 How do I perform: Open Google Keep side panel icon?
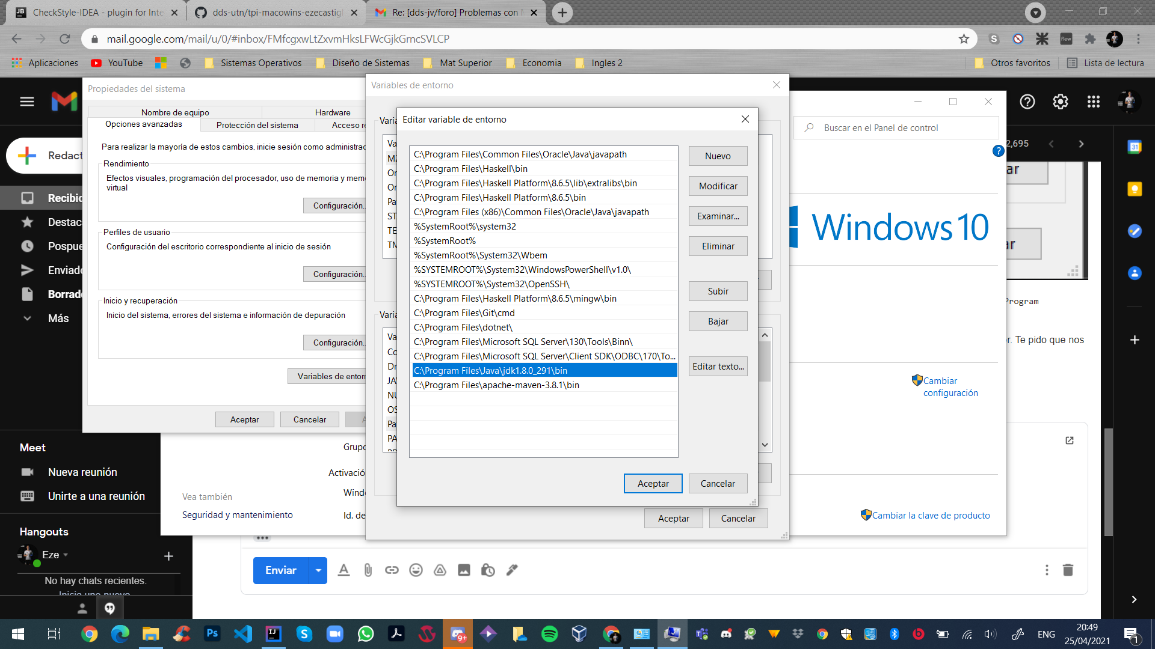click(x=1135, y=189)
